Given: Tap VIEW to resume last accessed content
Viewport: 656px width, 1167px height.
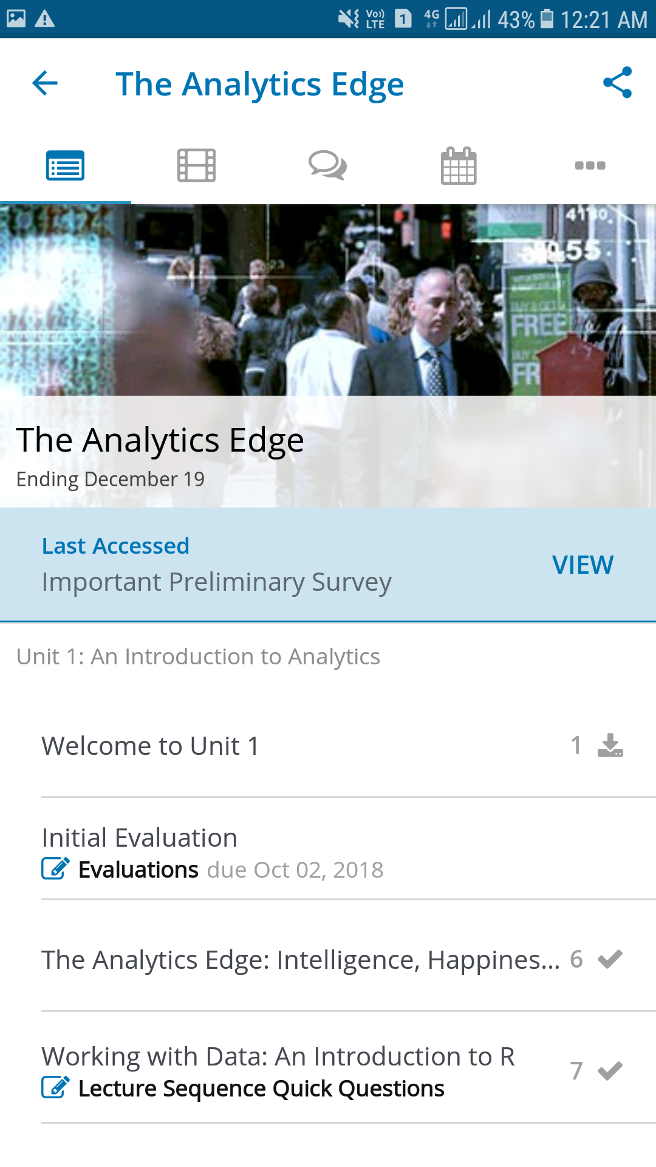Looking at the screenshot, I should [582, 565].
